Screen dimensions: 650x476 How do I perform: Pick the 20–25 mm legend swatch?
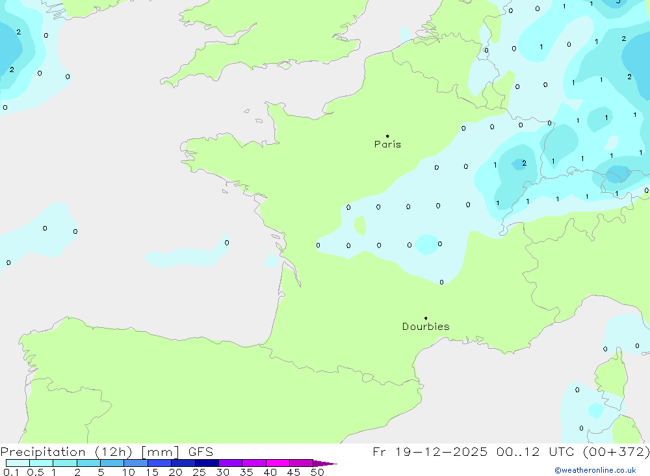(183, 463)
